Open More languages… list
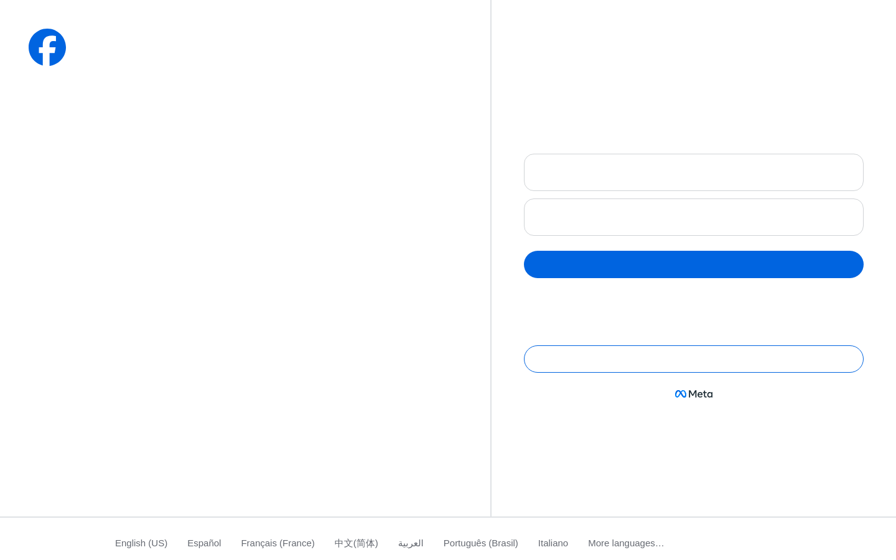The image size is (896, 560). click(x=626, y=543)
